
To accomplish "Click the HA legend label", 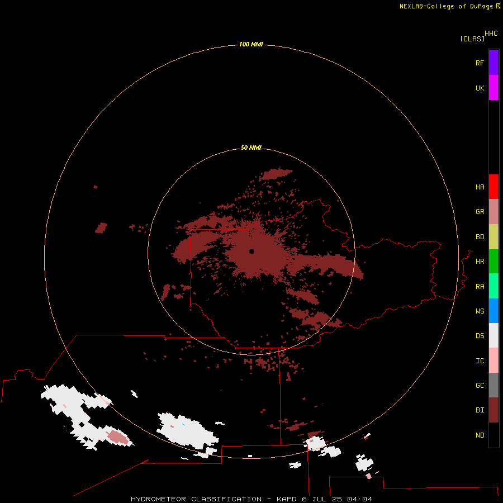I will pyautogui.click(x=480, y=187).
